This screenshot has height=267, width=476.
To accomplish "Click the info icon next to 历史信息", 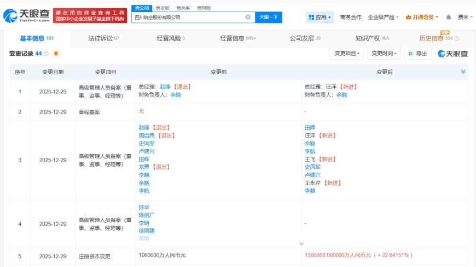I will coord(457,38).
